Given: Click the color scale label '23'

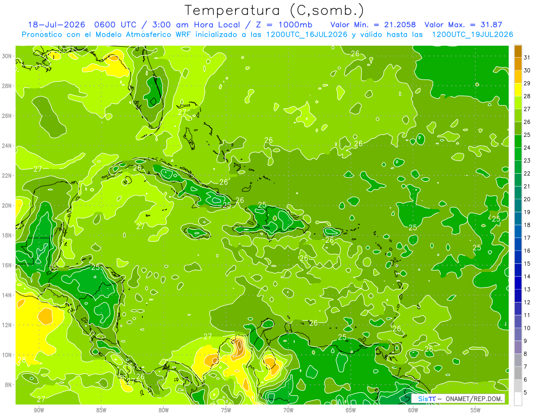Looking at the screenshot, I should tap(527, 160).
